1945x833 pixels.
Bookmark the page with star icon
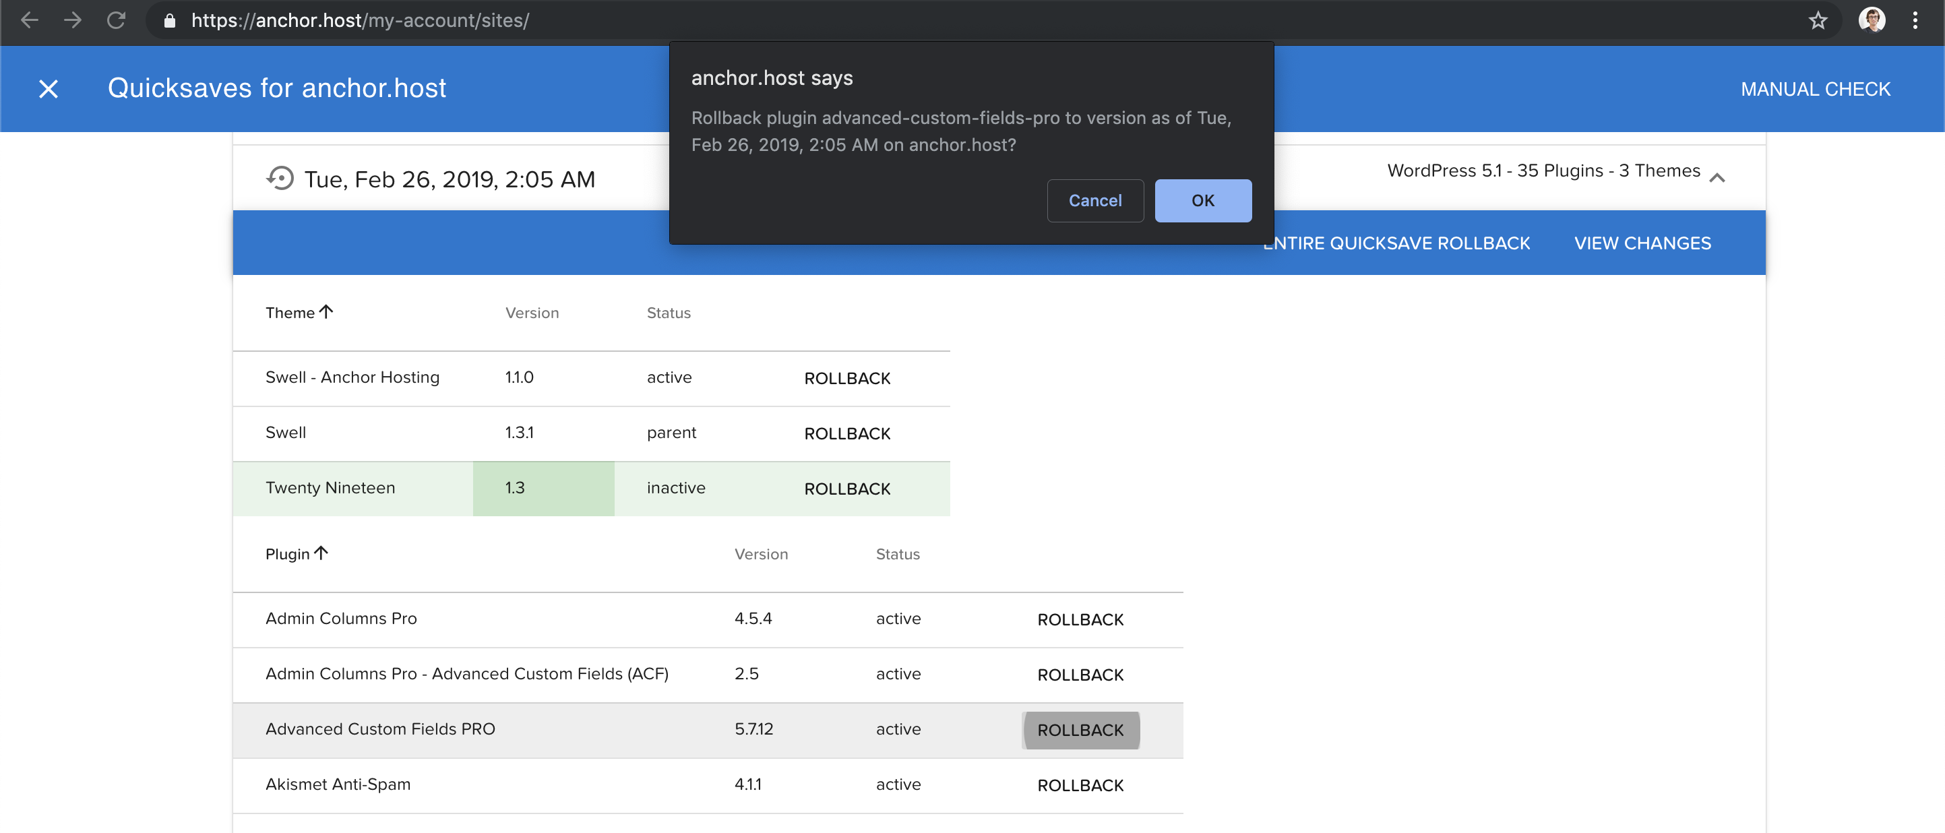[x=1818, y=20]
